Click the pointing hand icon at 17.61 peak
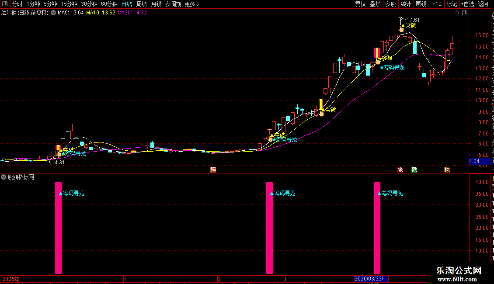494x284 pixels. click(401, 29)
